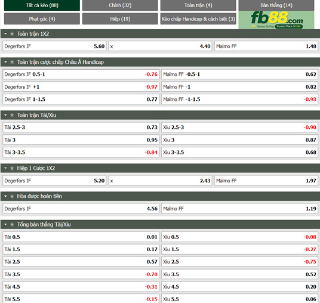The image size is (320, 303).
Task: Star the Hòa được hoàn tiền section
Action: point(12,196)
